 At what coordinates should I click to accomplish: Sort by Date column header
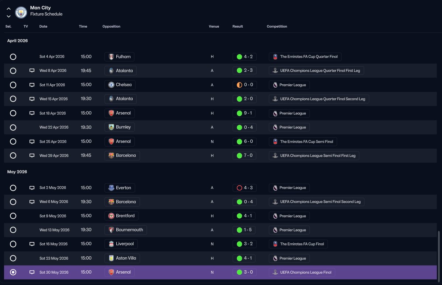click(x=43, y=27)
